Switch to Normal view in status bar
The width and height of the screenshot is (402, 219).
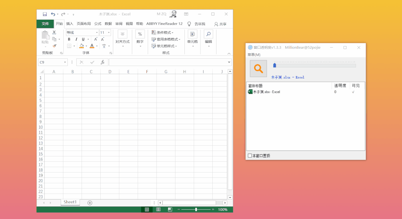[147, 210]
